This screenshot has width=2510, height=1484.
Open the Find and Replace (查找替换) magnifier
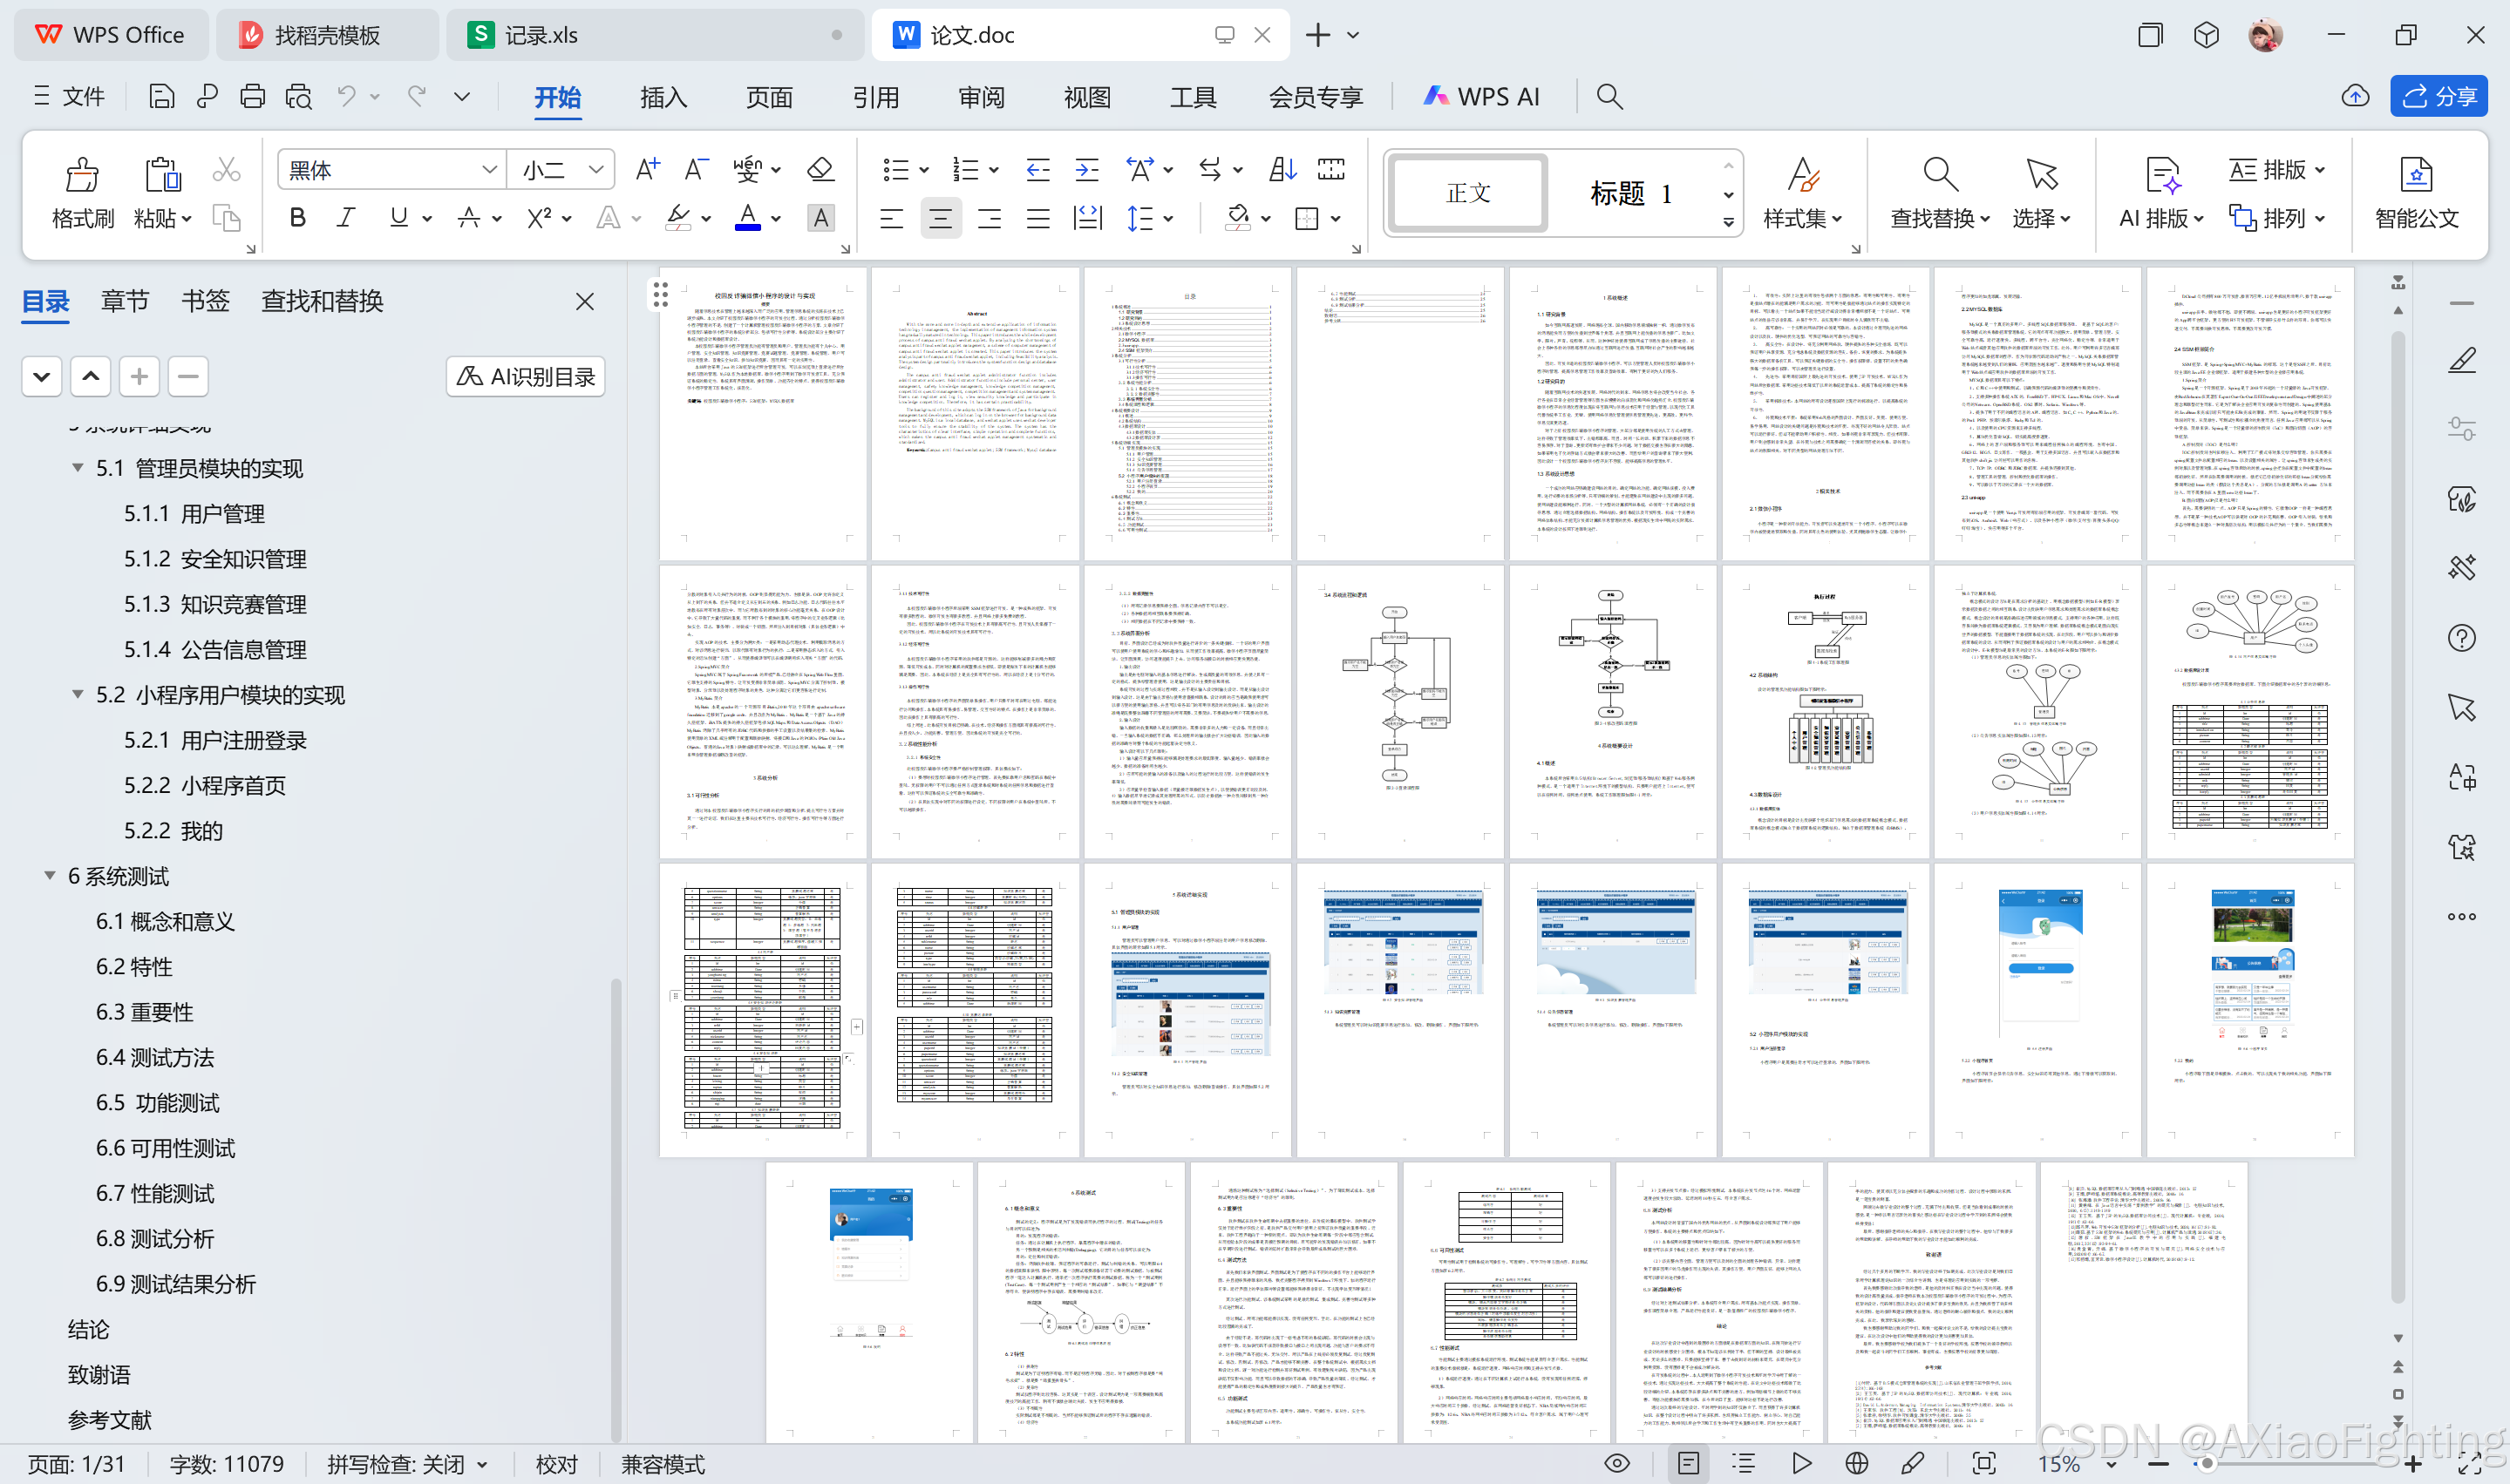pos(1940,175)
